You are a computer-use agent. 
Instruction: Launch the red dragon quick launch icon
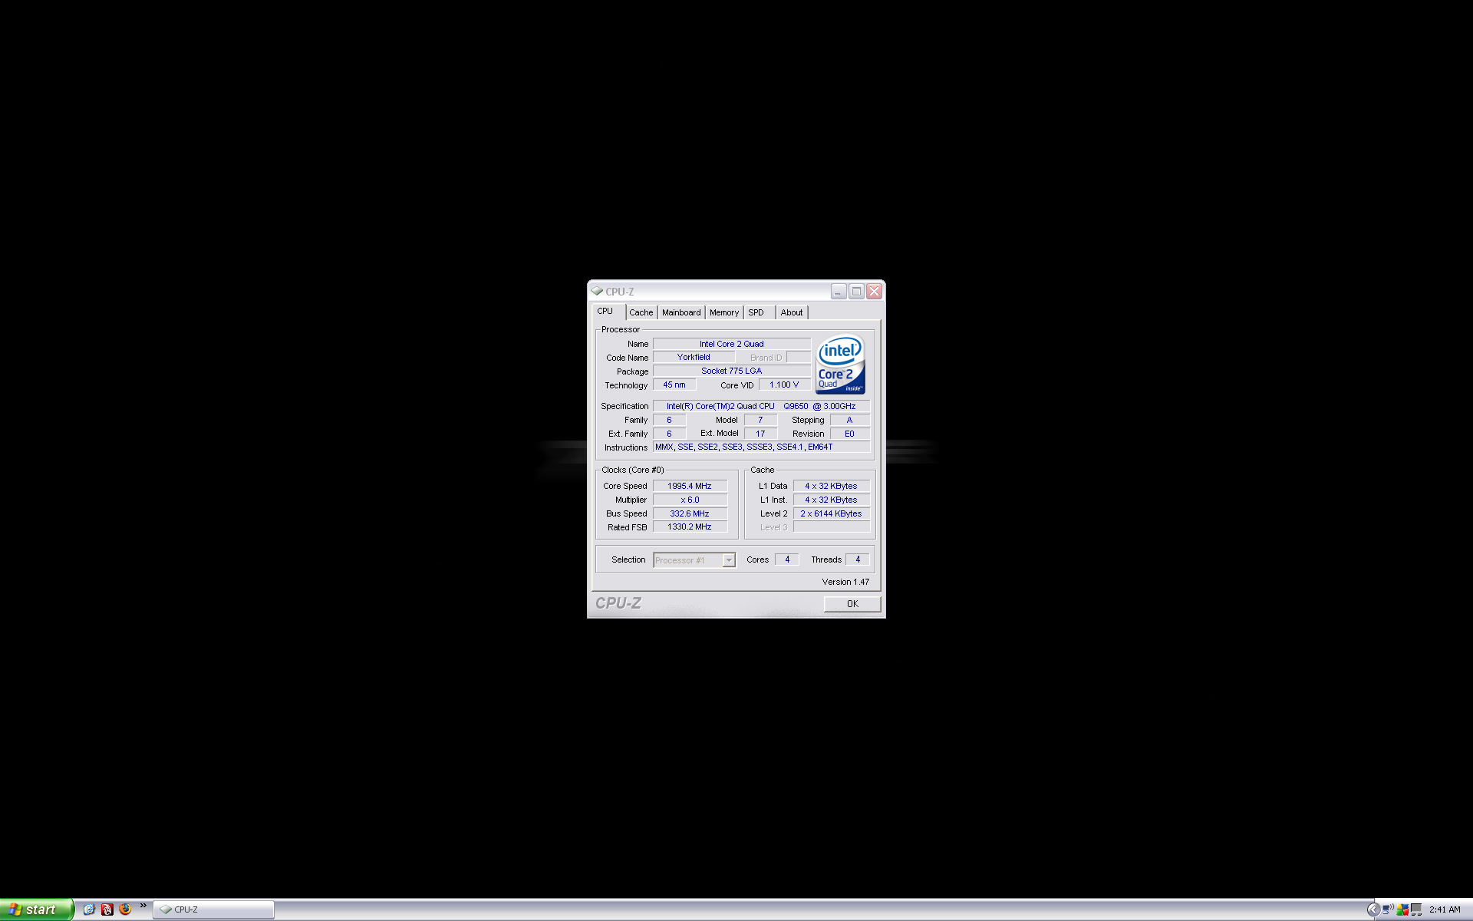(107, 909)
